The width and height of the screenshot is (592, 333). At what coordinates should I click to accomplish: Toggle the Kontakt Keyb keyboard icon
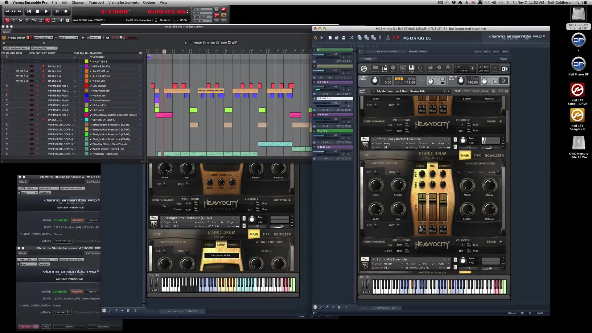point(412,68)
